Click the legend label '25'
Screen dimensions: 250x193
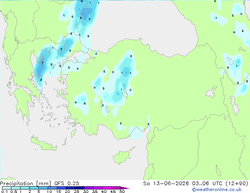pos(76,191)
